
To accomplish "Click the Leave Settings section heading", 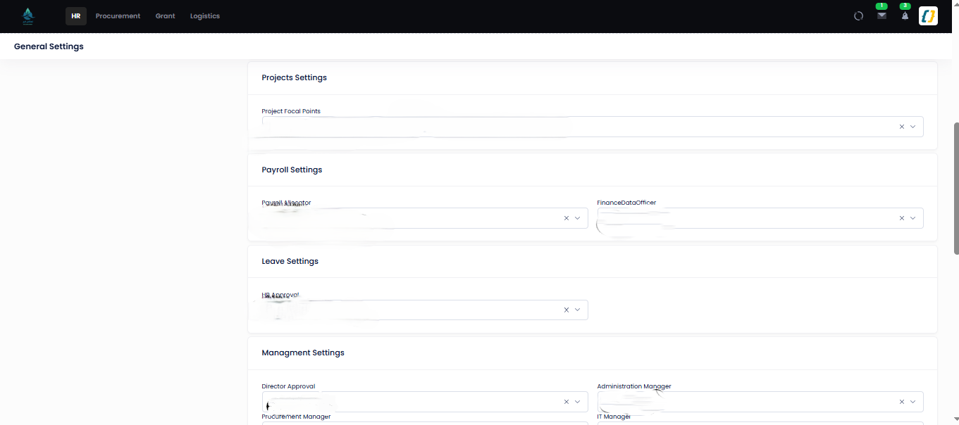I will pos(290,261).
